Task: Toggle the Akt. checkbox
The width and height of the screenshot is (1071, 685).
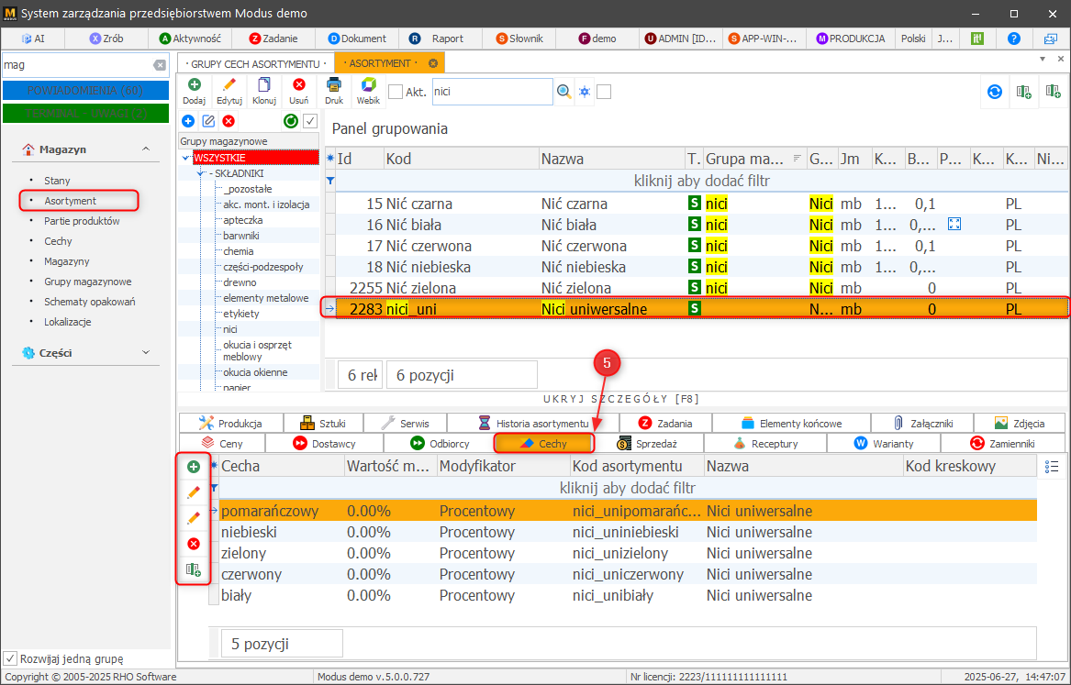Action: (396, 92)
